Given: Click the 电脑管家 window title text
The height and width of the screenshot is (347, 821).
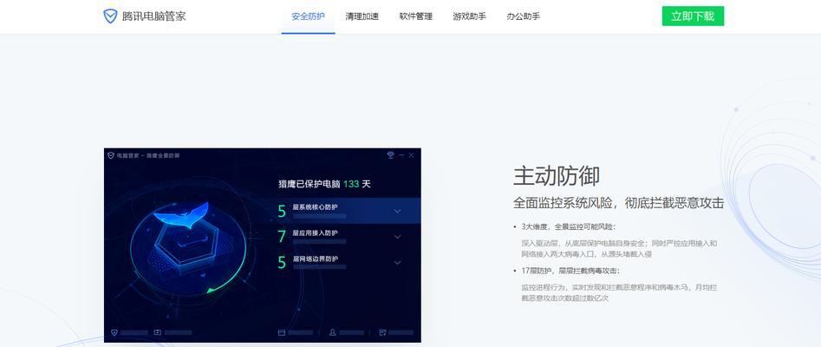Looking at the screenshot, I should click(147, 155).
